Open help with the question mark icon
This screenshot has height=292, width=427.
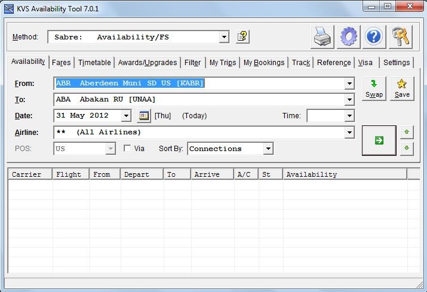tap(374, 37)
